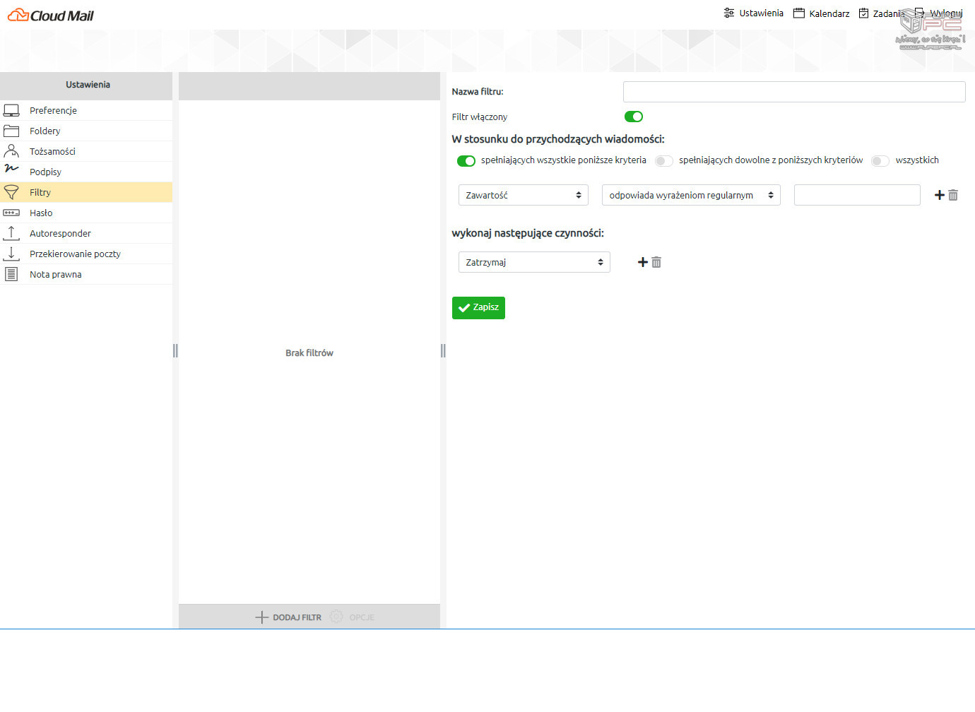975x712 pixels.
Task: Open the Zawartość dropdown
Action: [523, 195]
